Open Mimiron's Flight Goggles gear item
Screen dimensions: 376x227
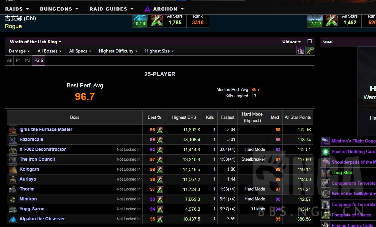pos(354,141)
